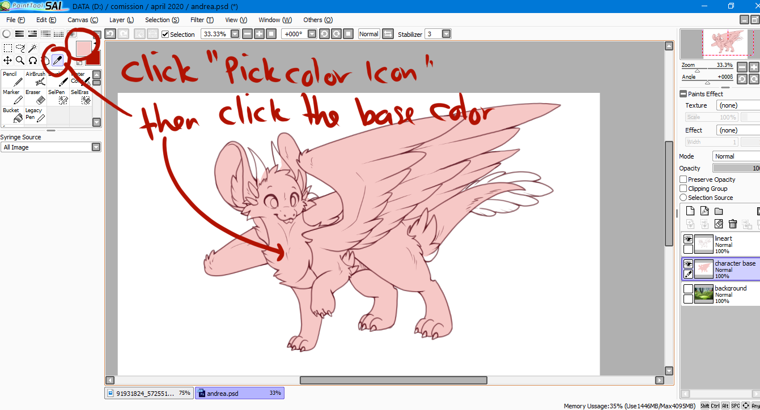
Task: Choose the AirBrush tool
Action: click(35, 79)
